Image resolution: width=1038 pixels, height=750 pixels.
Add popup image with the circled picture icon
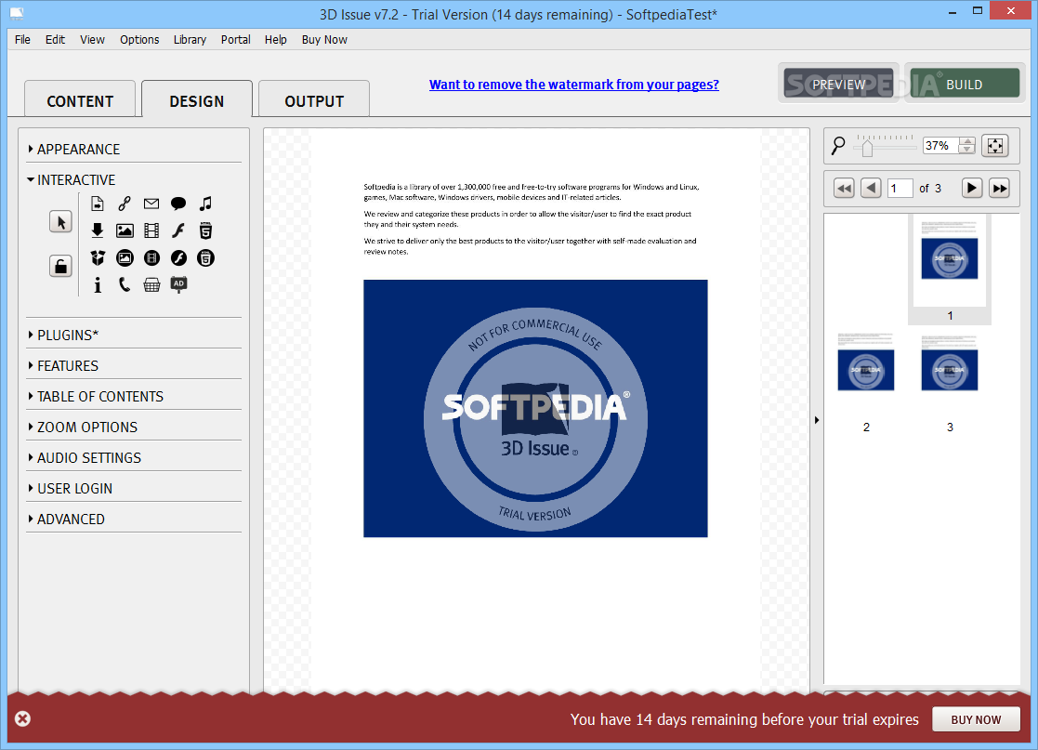click(125, 258)
